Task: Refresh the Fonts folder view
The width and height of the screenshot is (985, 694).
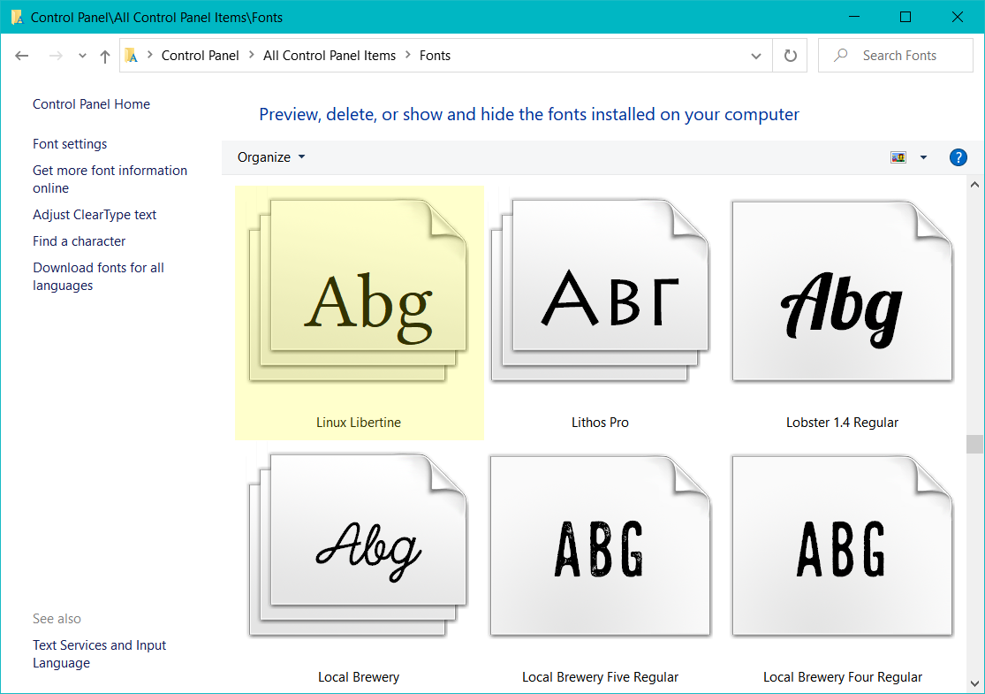Action: point(791,56)
